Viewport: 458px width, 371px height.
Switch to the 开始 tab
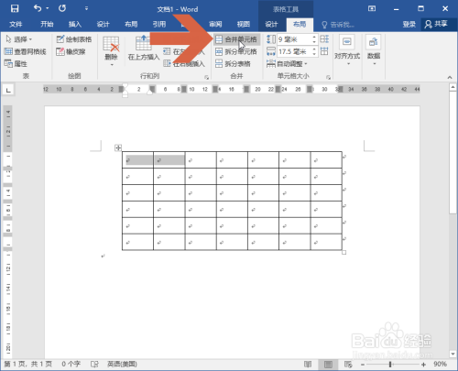tap(47, 24)
